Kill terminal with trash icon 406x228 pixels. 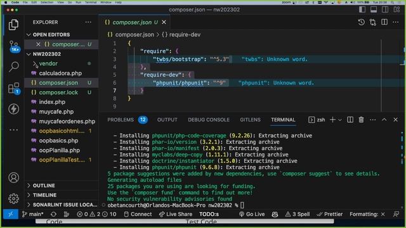361,120
